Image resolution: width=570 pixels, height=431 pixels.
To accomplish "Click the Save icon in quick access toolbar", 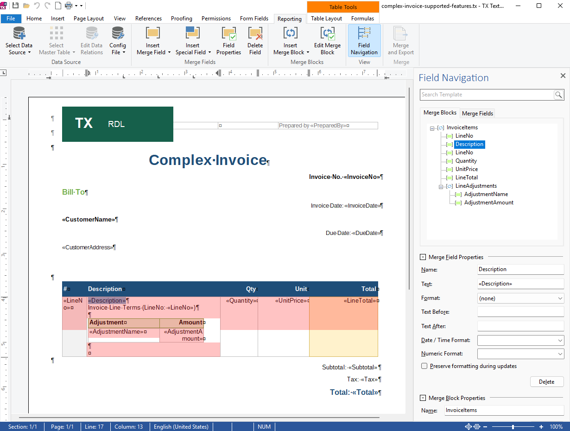I will (x=16, y=6).
